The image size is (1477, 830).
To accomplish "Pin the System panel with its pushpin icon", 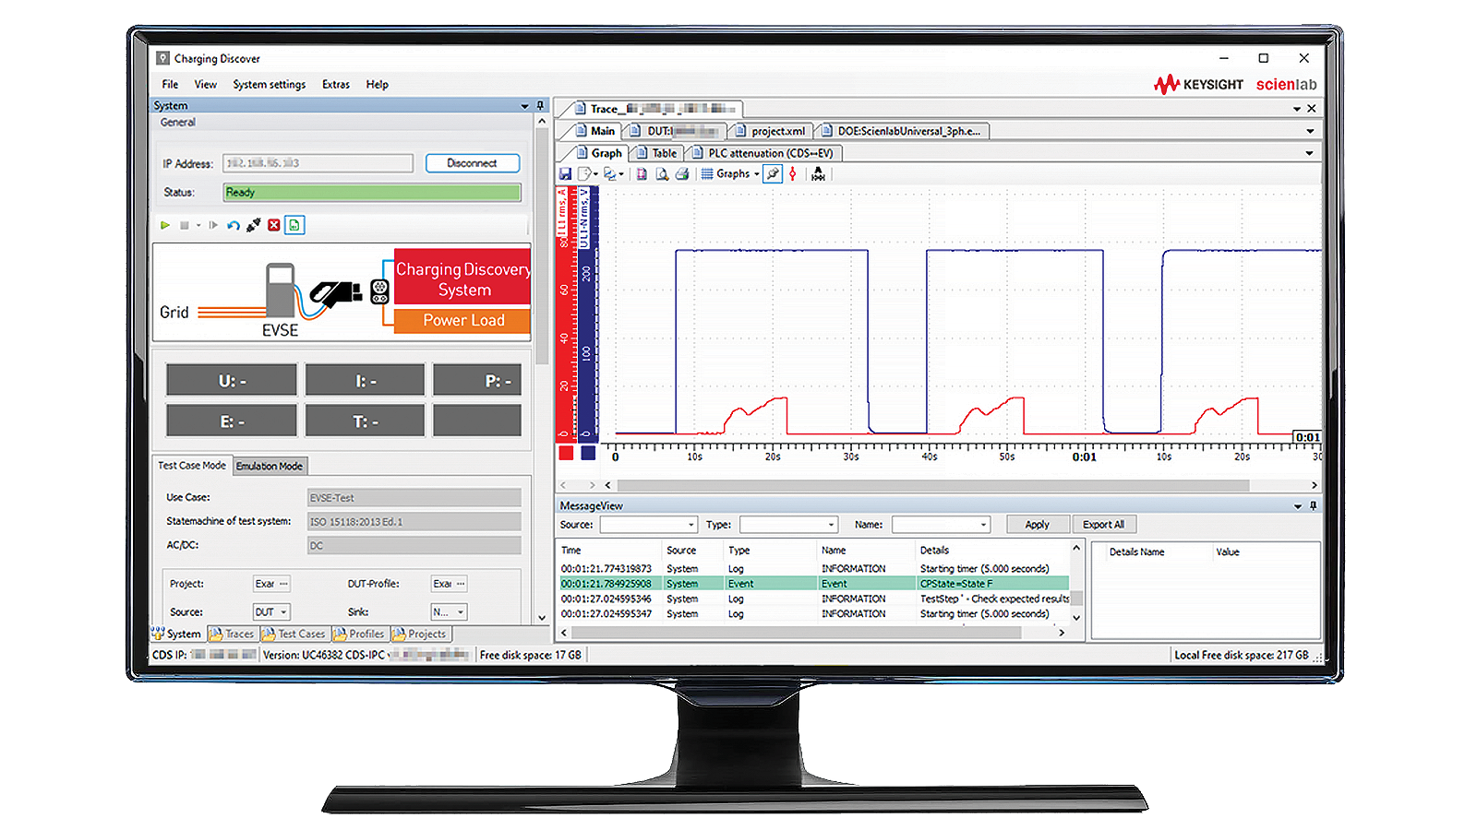I will (x=541, y=105).
